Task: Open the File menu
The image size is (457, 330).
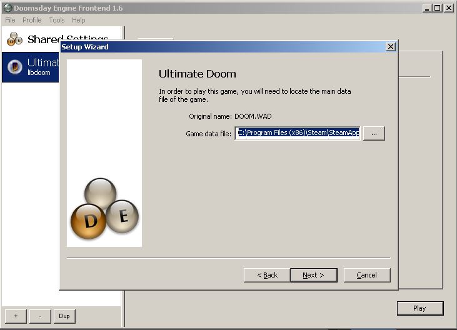Action: tap(10, 20)
